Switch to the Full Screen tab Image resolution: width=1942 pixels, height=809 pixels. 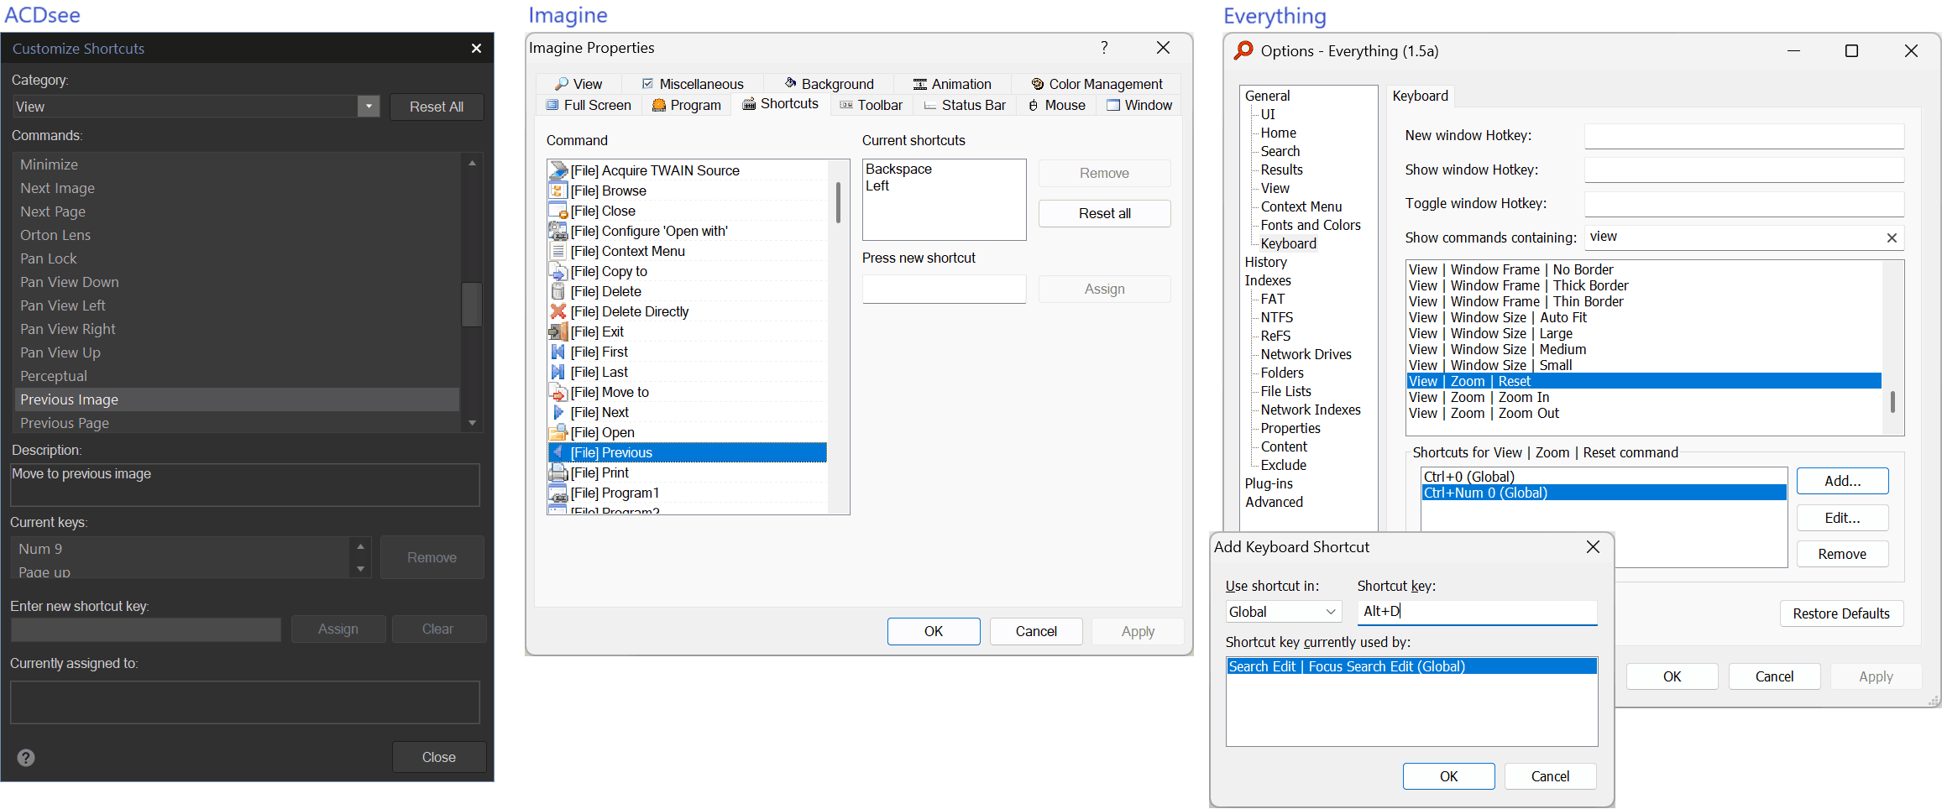[x=589, y=105]
